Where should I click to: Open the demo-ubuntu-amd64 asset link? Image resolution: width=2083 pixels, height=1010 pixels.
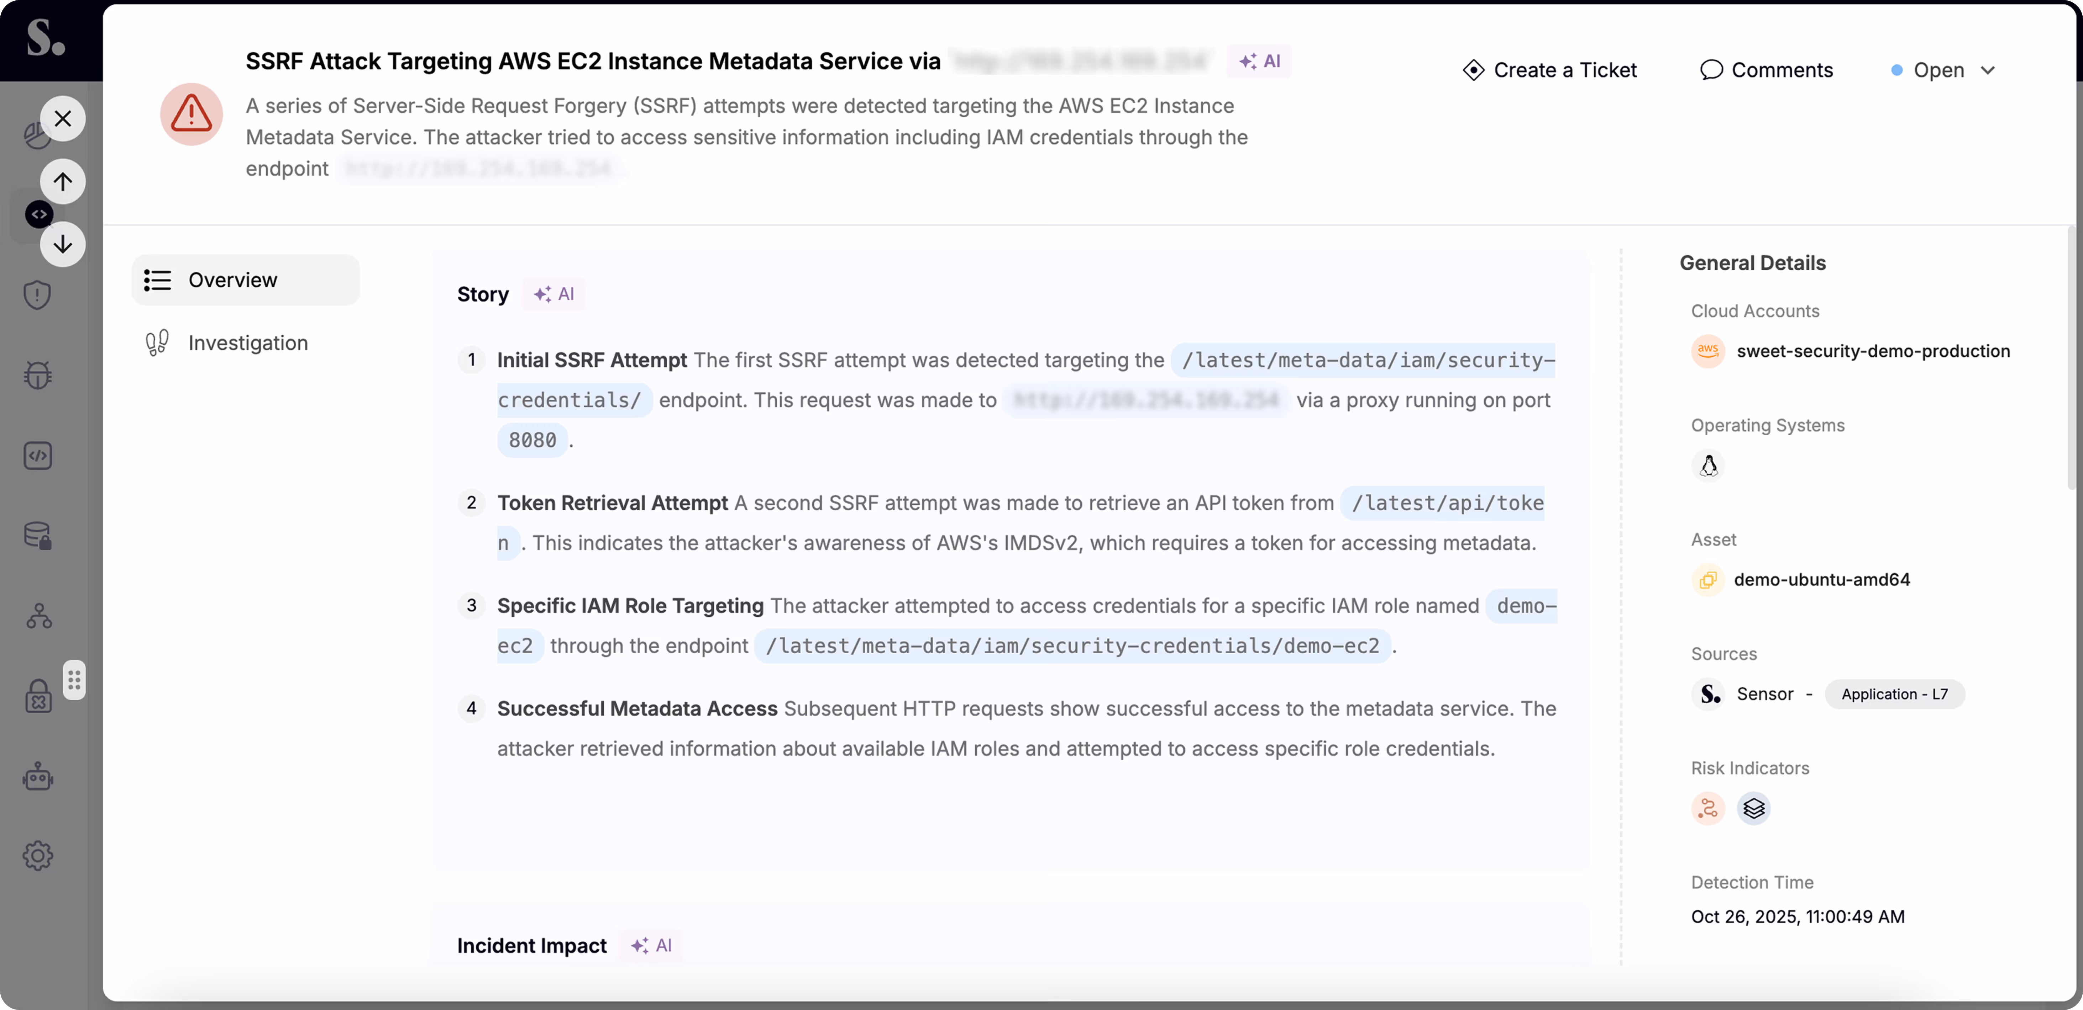coord(1821,579)
